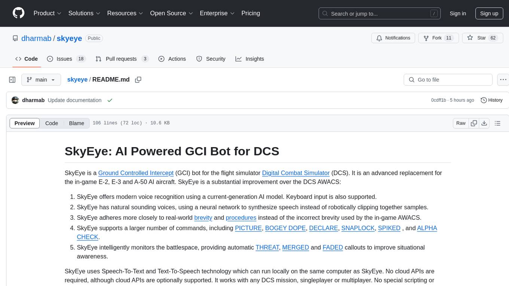This screenshot has height=286, width=509.
Task: Expand the Resources menu
Action: pyautogui.click(x=125, y=13)
